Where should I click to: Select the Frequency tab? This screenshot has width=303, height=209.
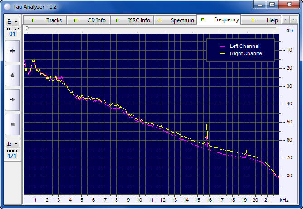pos(226,20)
